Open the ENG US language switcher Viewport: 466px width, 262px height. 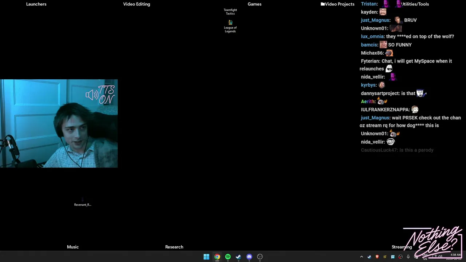coord(425,257)
